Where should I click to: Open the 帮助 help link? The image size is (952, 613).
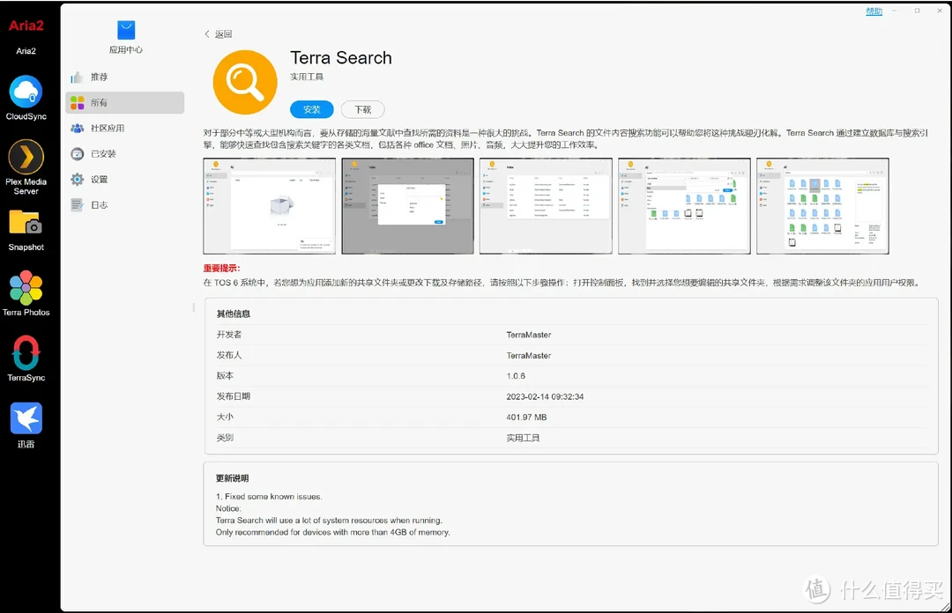(x=874, y=11)
